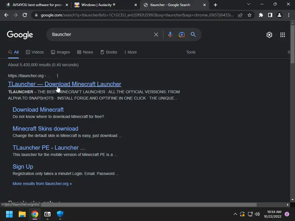Reload the current page
This screenshot has width=295, height=221.
pos(25,15)
